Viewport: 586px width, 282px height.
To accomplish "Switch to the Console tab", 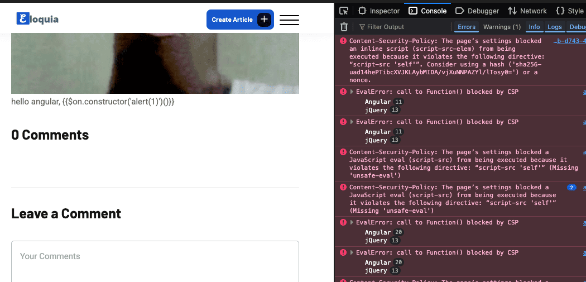I will coord(428,11).
